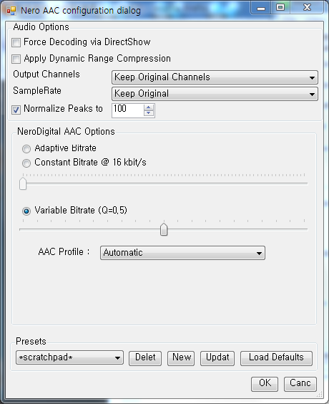Click the Constant Bitrate slider thumb
This screenshot has width=329, height=404.
coord(23,183)
